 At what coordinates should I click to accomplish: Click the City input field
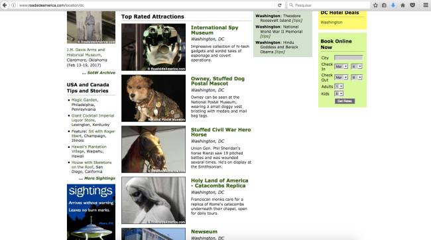348,58
